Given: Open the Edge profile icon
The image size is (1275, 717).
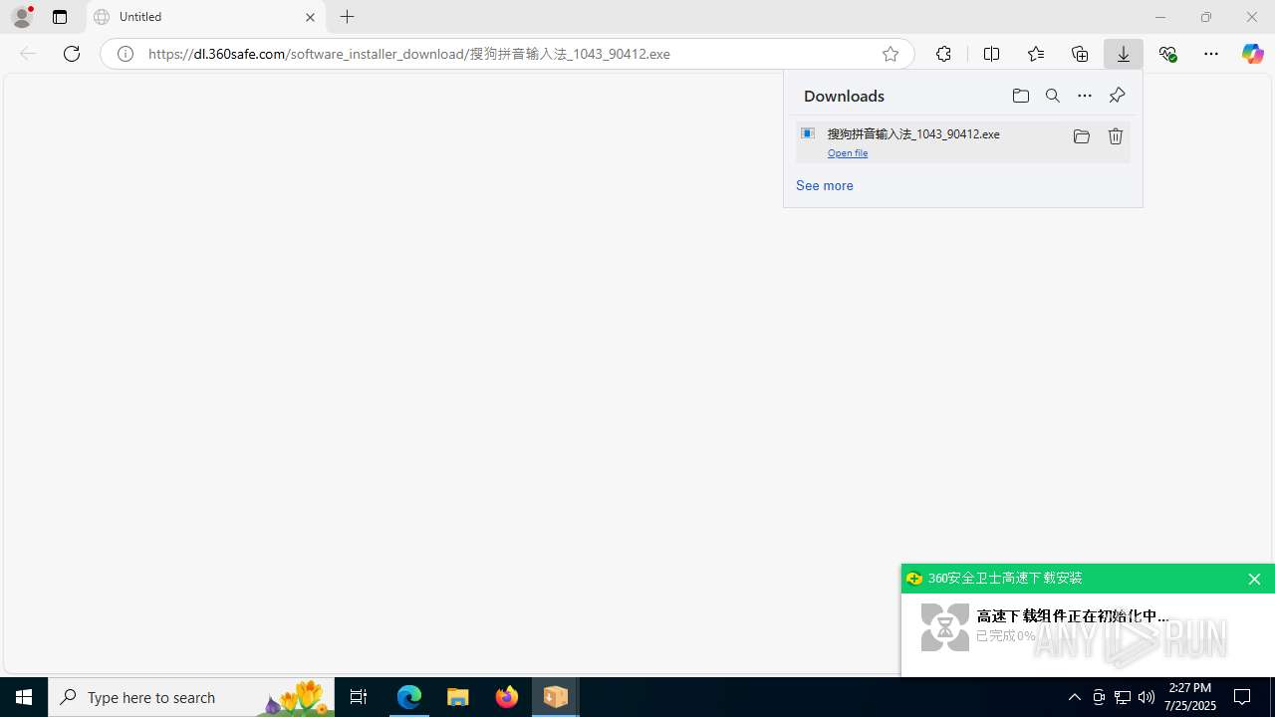Looking at the screenshot, I should 22,17.
